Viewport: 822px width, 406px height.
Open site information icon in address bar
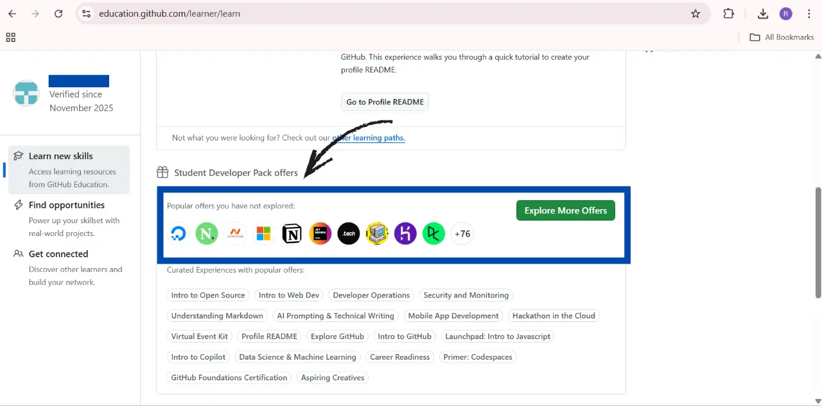click(87, 13)
